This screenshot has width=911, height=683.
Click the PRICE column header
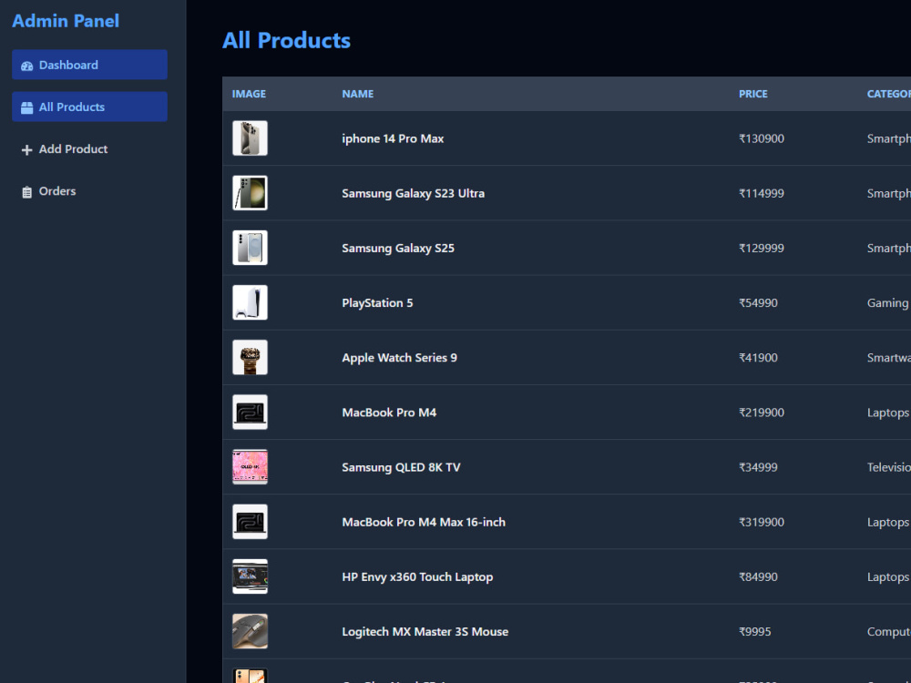[x=753, y=94]
